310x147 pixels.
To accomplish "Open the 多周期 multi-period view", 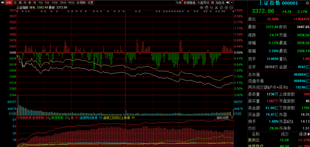I will click(81, 3).
